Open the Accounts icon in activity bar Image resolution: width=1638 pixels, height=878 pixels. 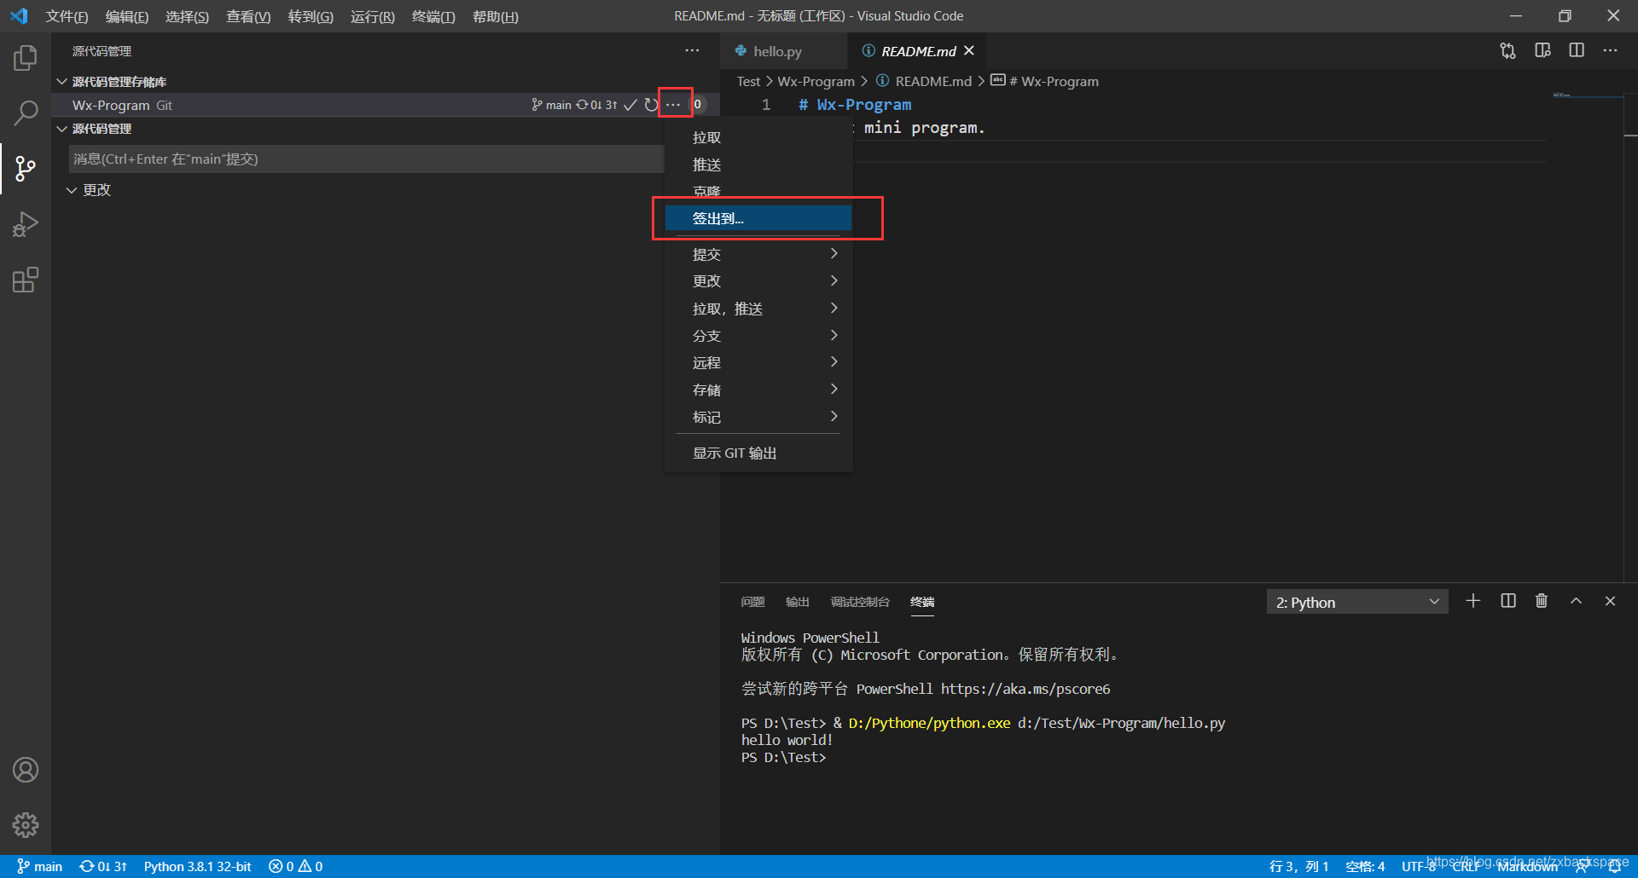point(26,770)
